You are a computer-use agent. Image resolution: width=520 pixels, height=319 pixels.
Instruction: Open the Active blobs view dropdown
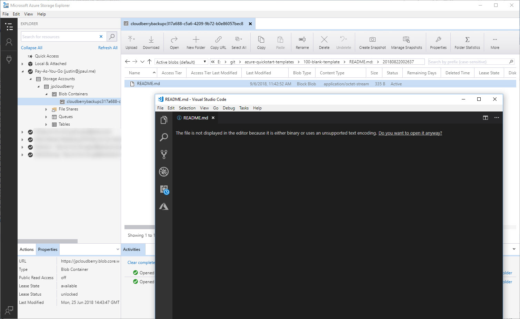pyautogui.click(x=181, y=62)
